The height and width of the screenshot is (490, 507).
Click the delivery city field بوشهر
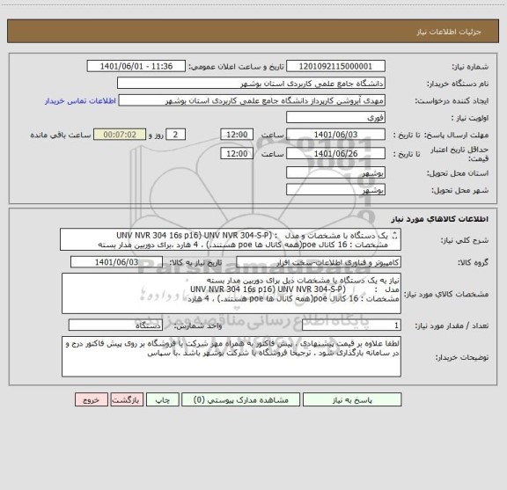[335, 190]
